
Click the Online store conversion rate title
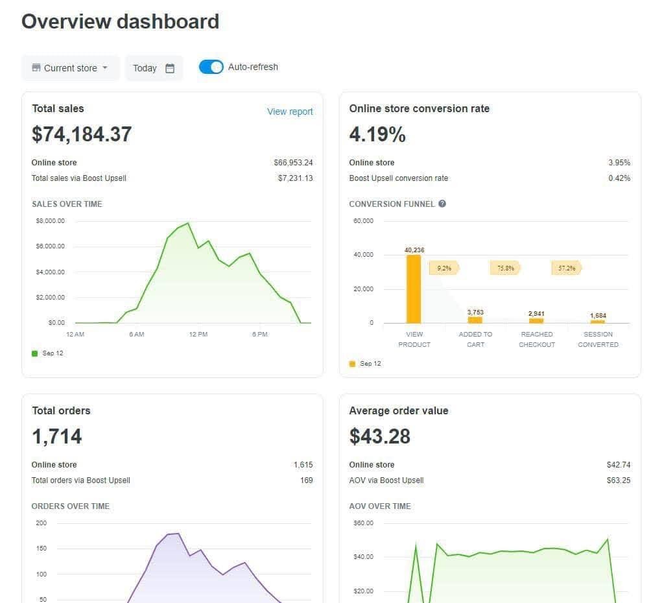(420, 109)
